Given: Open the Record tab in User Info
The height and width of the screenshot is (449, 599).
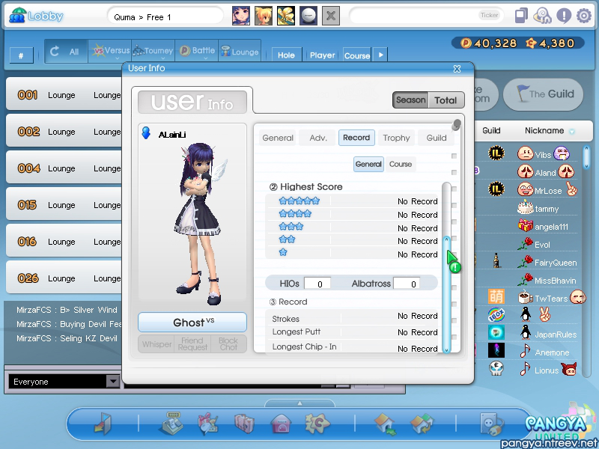Looking at the screenshot, I should tap(356, 138).
